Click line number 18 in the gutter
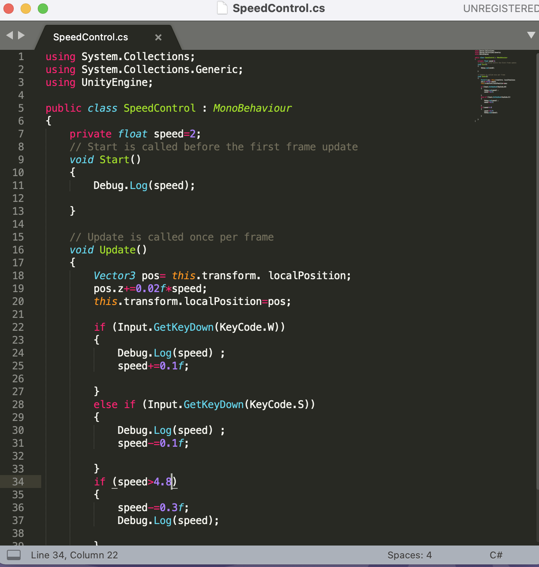The height and width of the screenshot is (567, 539). click(18, 276)
